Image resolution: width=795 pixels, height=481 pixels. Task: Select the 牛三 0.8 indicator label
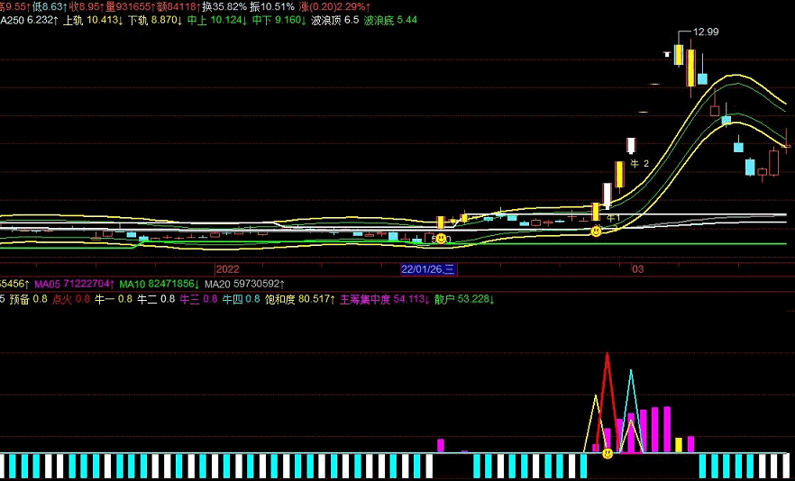199,299
